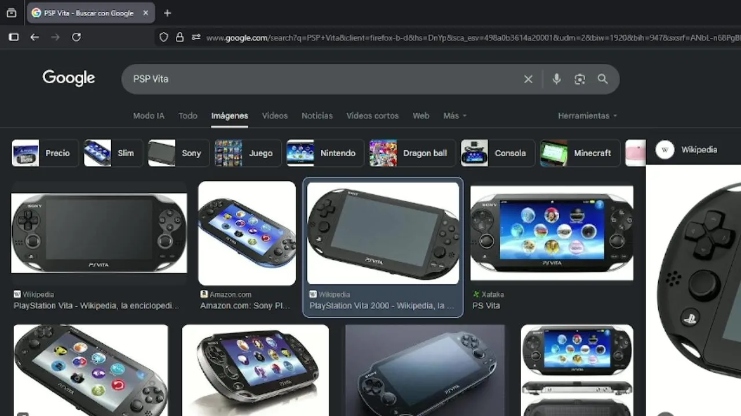The image size is (741, 416).
Task: Close the PSP Vita browser tab
Action: point(145,13)
